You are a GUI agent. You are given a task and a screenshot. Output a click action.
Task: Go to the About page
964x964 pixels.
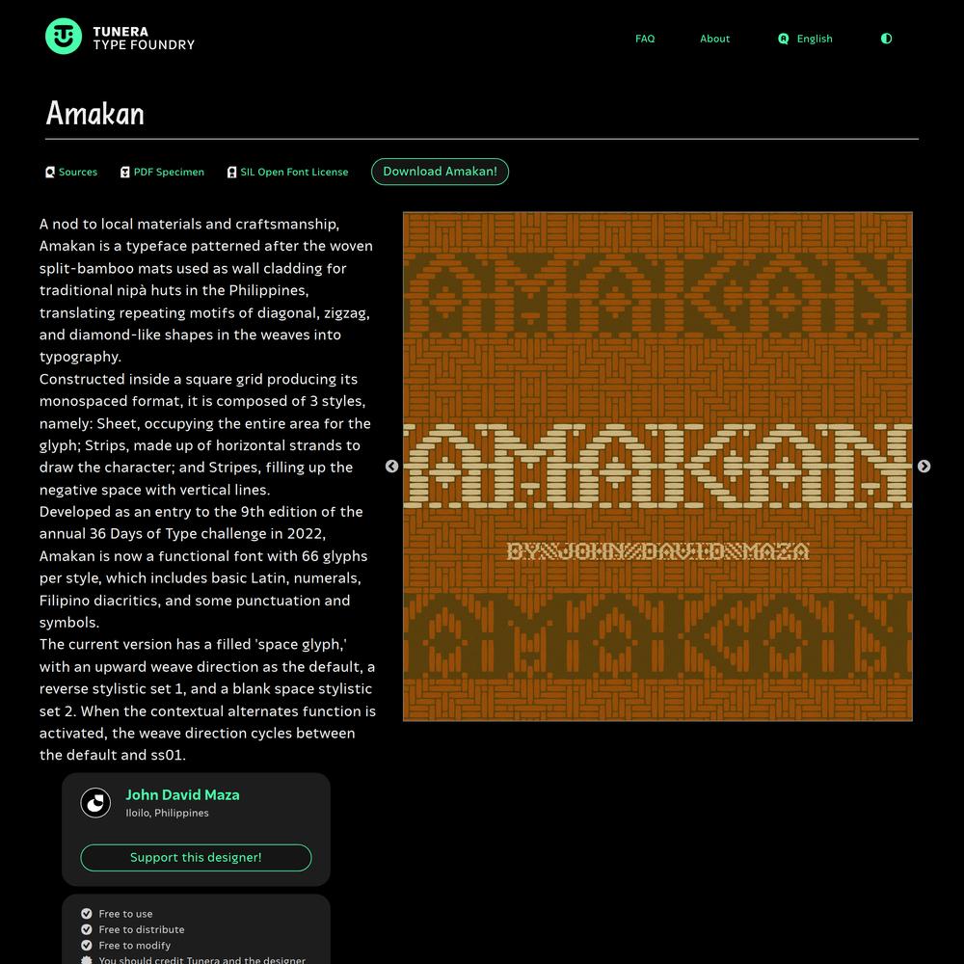coord(714,39)
